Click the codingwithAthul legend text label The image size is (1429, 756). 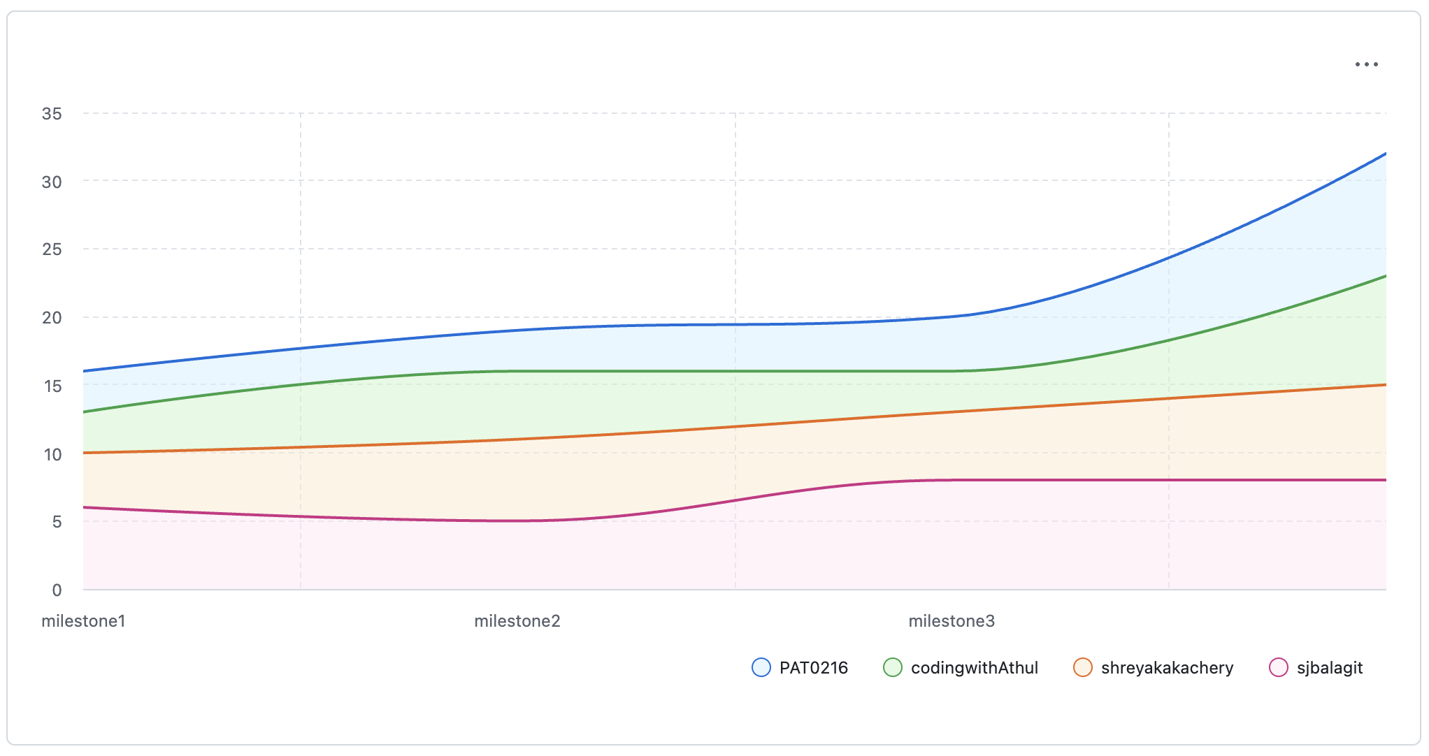tap(975, 668)
